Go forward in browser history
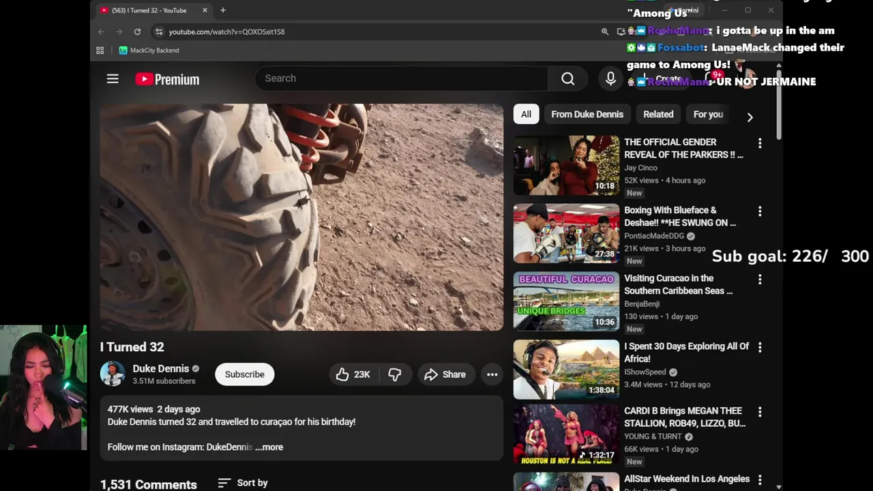This screenshot has width=873, height=491. coord(119,31)
